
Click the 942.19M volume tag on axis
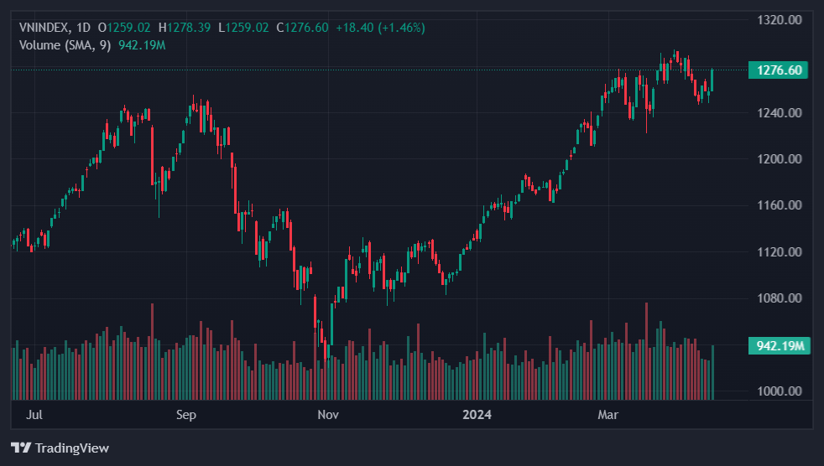pyautogui.click(x=780, y=345)
